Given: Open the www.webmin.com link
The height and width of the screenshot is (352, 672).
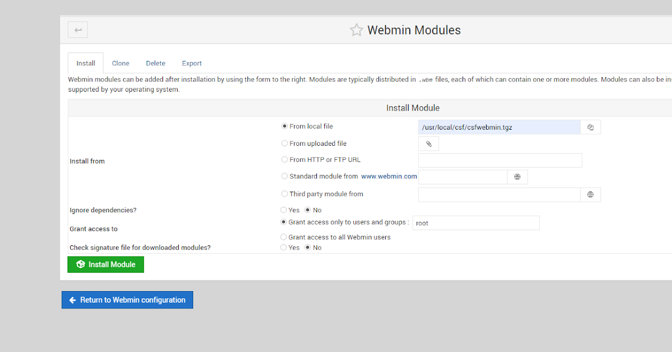Looking at the screenshot, I should 389,176.
